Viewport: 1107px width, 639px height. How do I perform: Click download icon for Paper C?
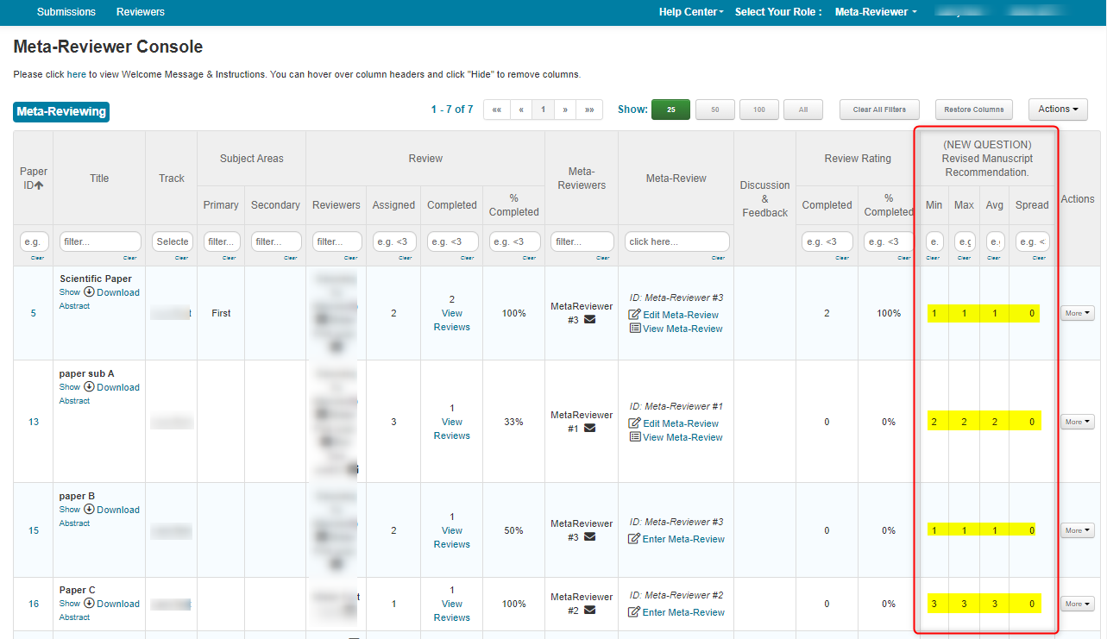[89, 604]
